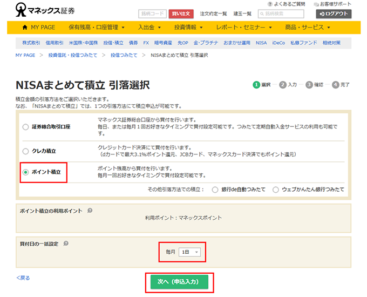Go to 米国株・中国株 in sub navigation
The height and width of the screenshot is (297, 367).
coord(83,43)
